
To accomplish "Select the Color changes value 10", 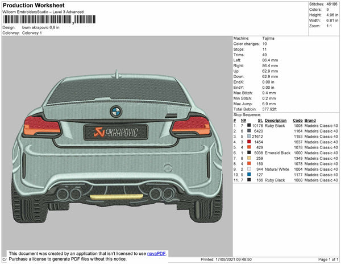I will pos(264,44).
